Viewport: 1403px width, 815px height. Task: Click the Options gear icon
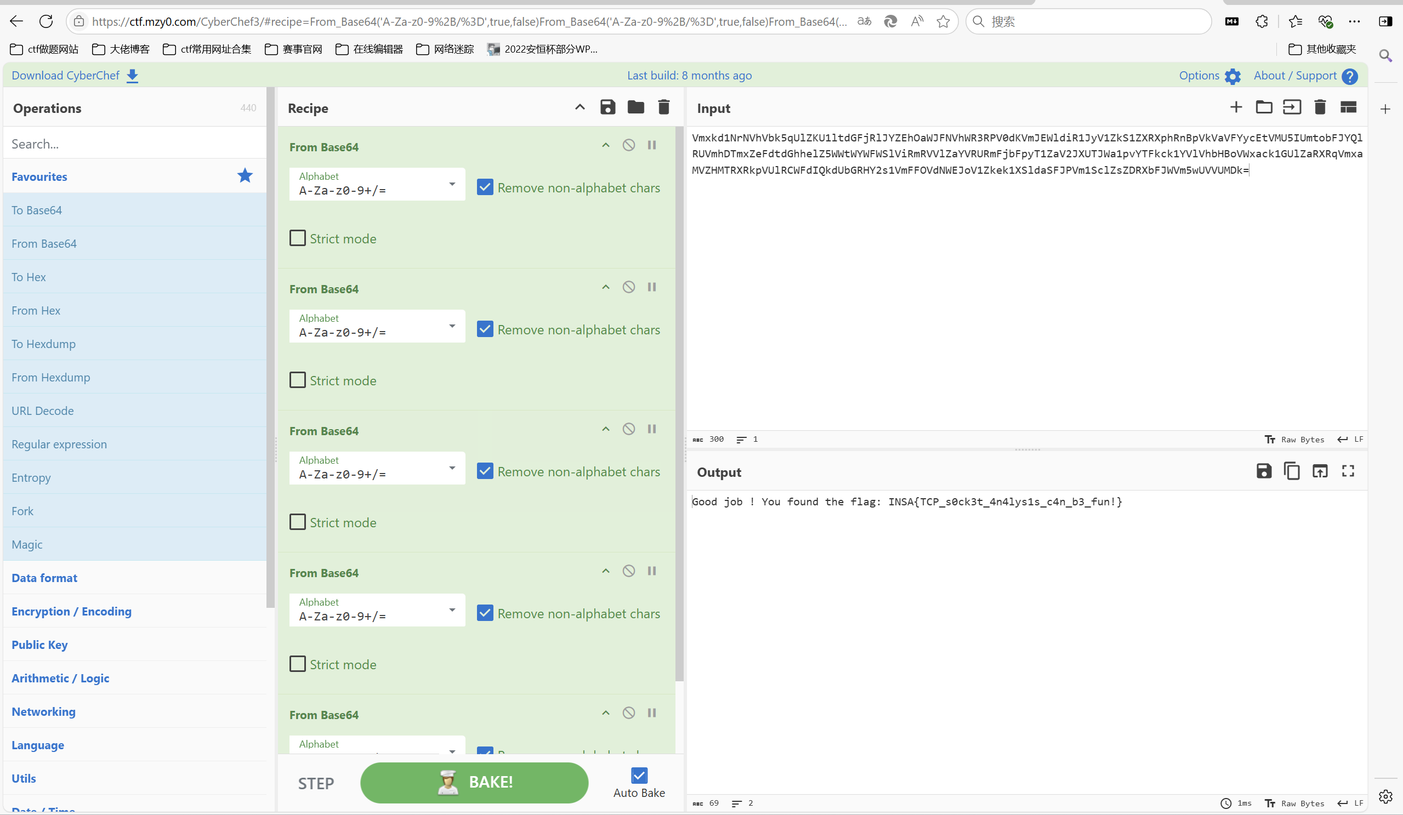[x=1232, y=76]
